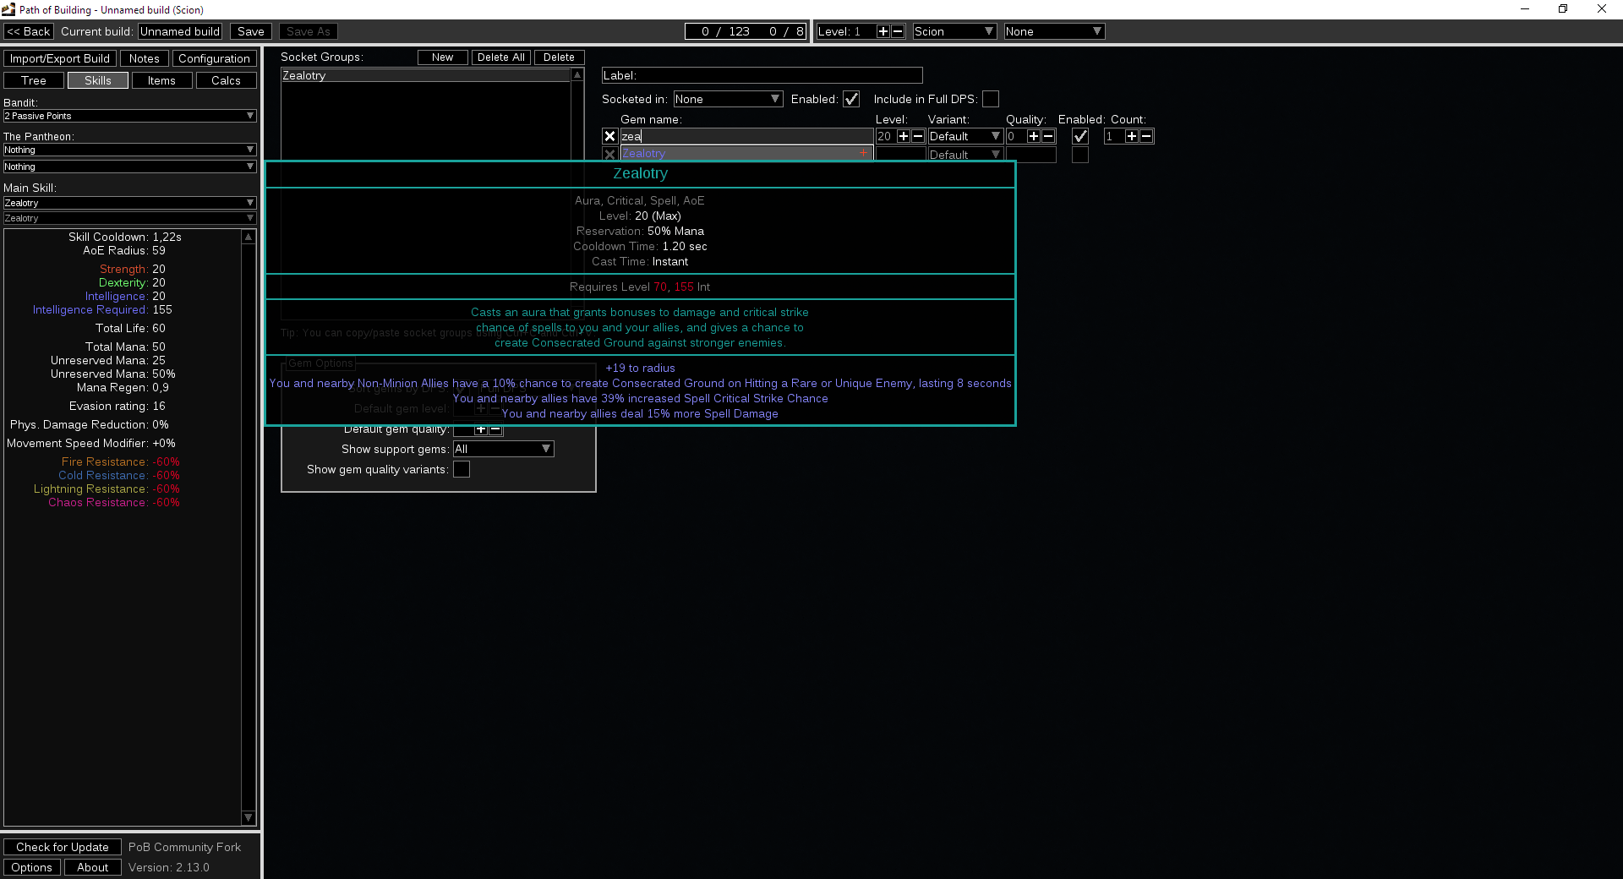Save the current build
The height and width of the screenshot is (879, 1623).
click(x=251, y=31)
